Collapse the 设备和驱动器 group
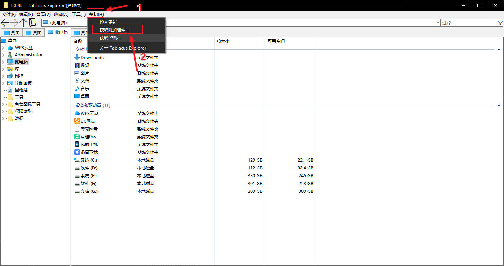504x266 pixels. pyautogui.click(x=499, y=105)
